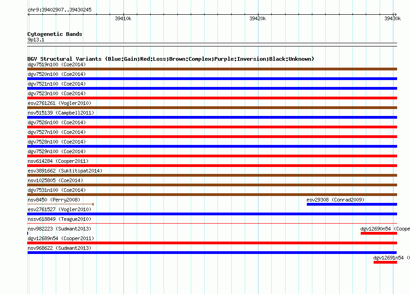The height and width of the screenshot is (294, 410).
Task: Click the 9p13.1 cytogenetic band bar
Action: [212, 44]
